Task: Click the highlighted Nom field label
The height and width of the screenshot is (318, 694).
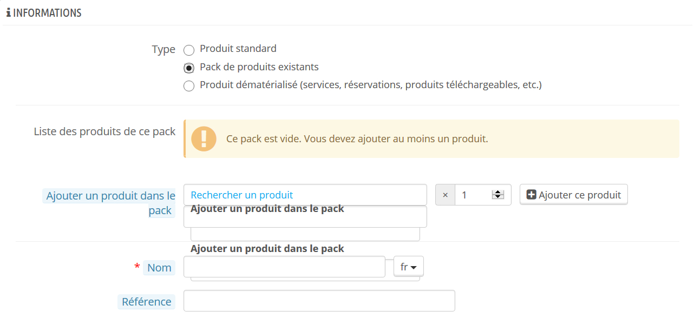Action: pos(159,268)
